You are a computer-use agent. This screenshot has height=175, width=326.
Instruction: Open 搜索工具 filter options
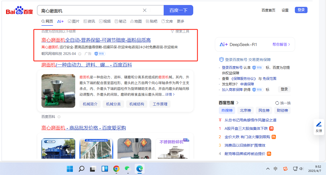click(x=180, y=31)
